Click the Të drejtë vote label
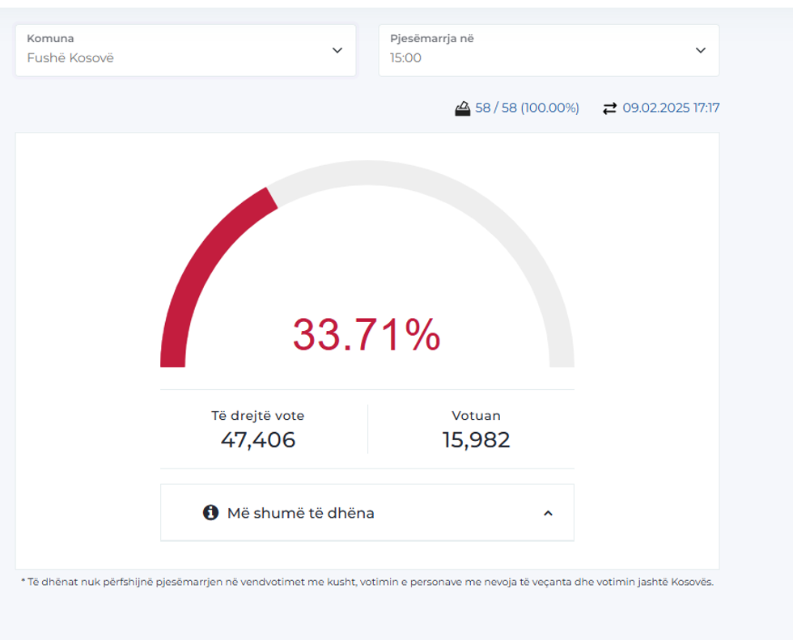The image size is (793, 640). (x=257, y=416)
